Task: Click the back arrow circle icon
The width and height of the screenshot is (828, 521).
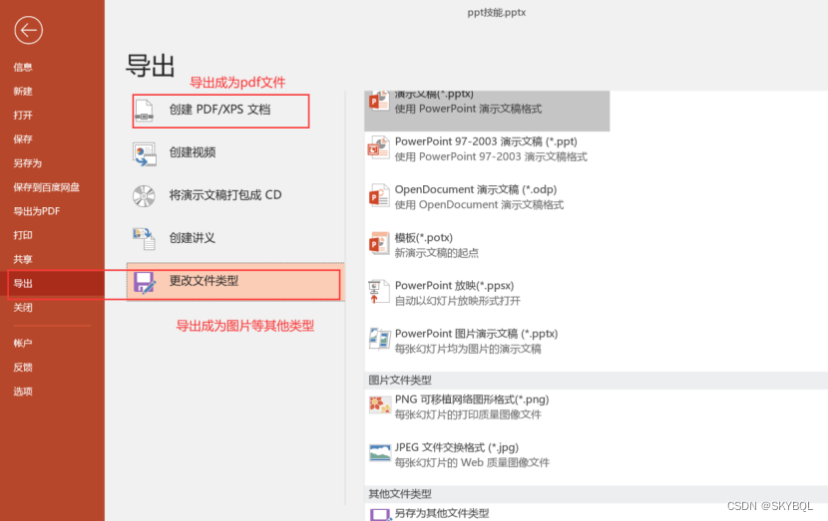Action: click(x=29, y=30)
